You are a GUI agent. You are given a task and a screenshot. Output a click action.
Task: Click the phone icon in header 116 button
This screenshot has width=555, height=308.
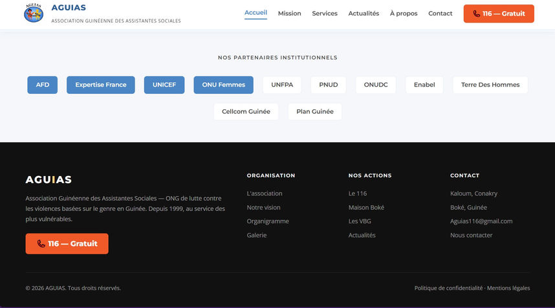click(477, 14)
